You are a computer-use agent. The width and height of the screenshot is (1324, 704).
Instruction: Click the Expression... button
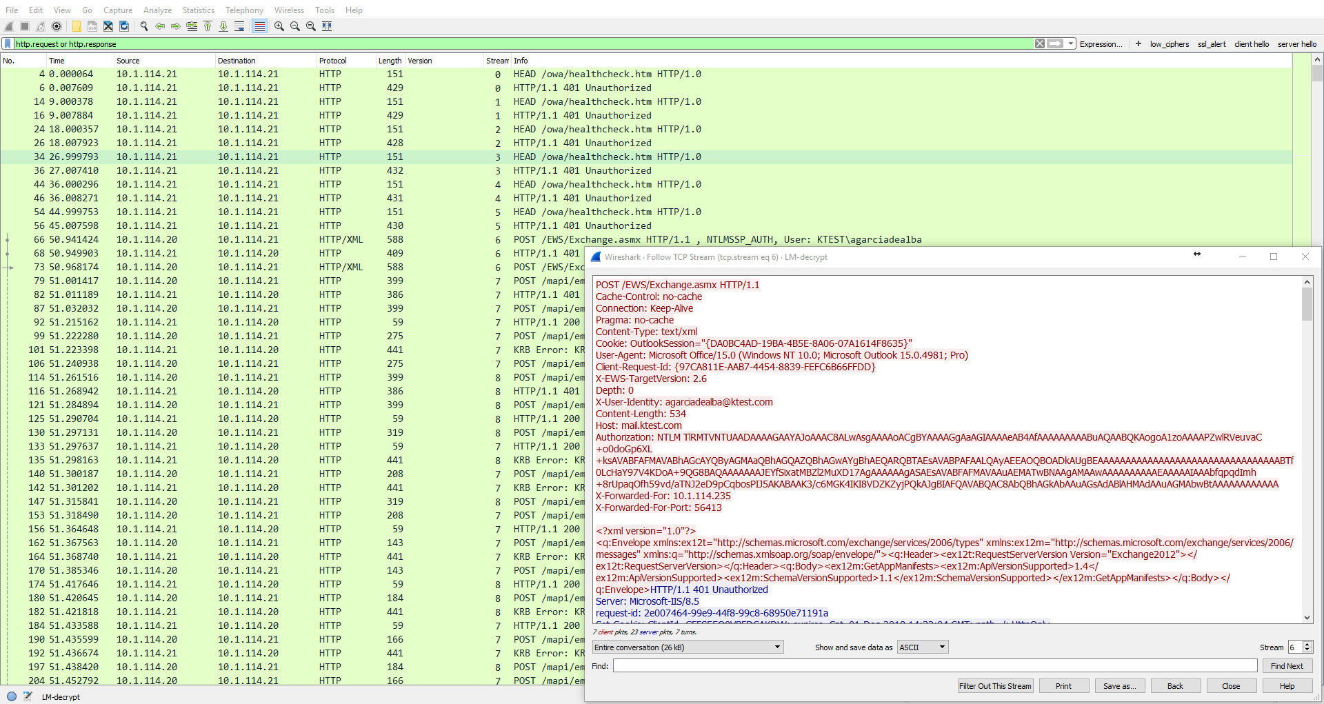(1101, 44)
